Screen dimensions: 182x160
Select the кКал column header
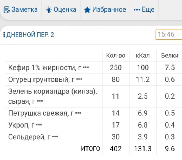click(x=143, y=56)
